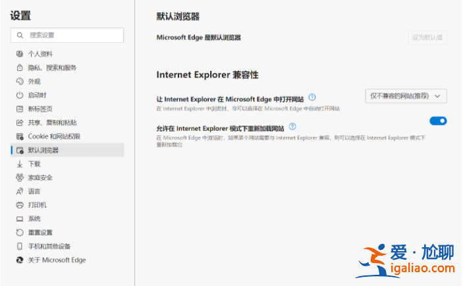Image resolution: width=463 pixels, height=286 pixels.
Task: Click the 默认浏览器 browser icon in sidebar
Action: [20, 150]
